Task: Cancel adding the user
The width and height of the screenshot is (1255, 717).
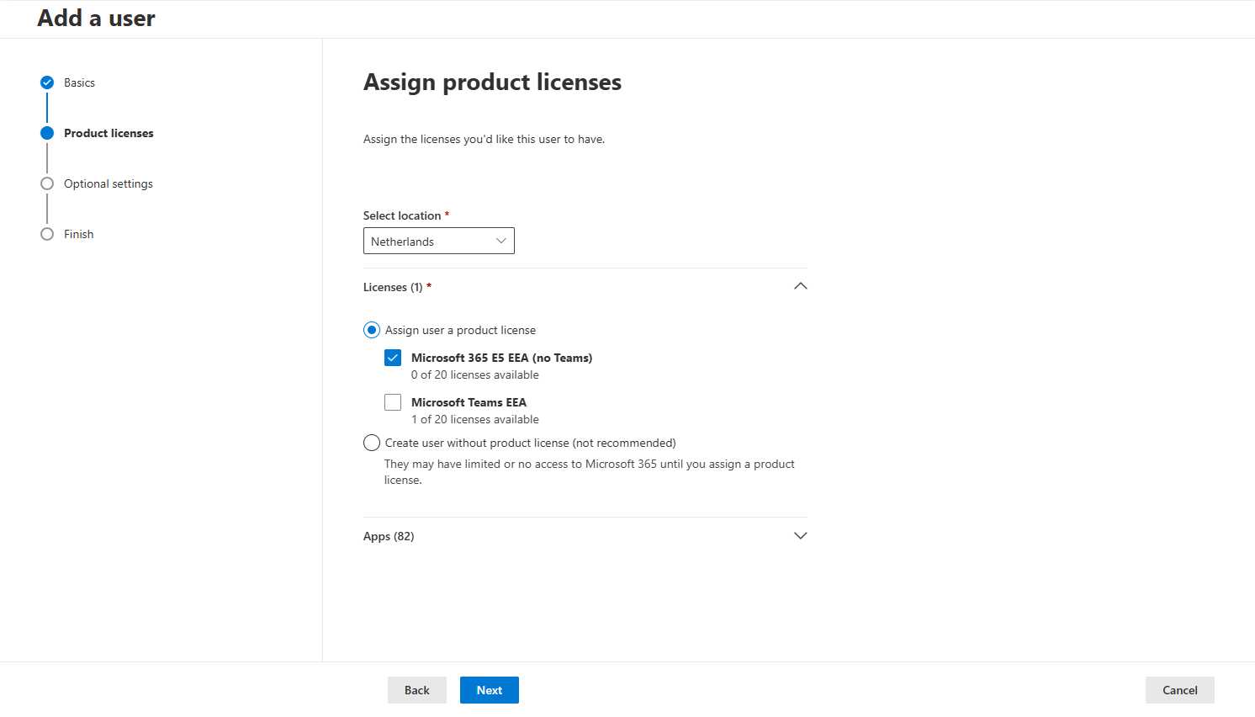Action: tap(1180, 690)
